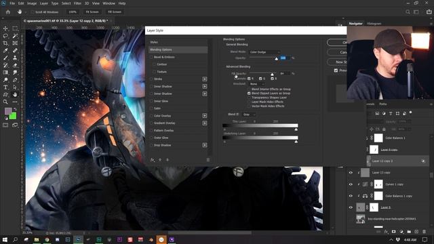
Task: Select the Clone Stamp tool
Action: coord(15,58)
